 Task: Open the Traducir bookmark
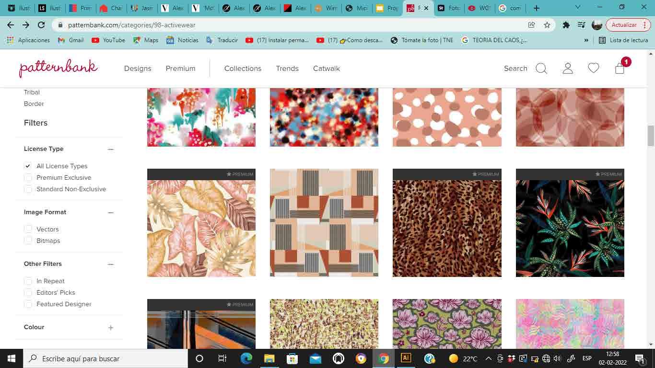coord(222,40)
